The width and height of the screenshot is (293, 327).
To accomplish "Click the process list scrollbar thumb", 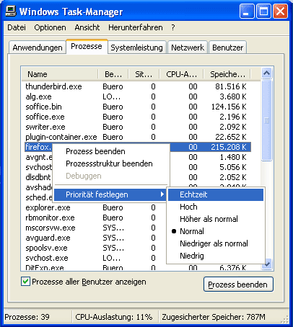I will point(266,120).
